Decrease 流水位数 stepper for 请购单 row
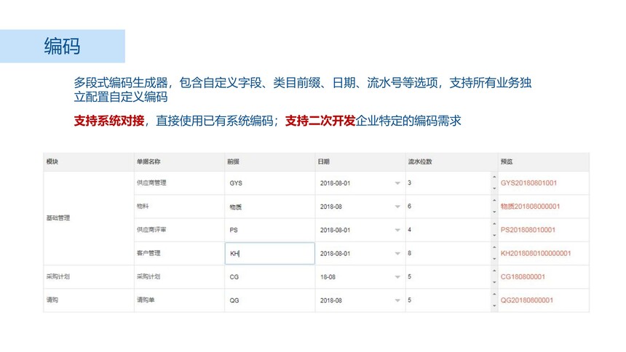626x352 pixels. point(494,305)
